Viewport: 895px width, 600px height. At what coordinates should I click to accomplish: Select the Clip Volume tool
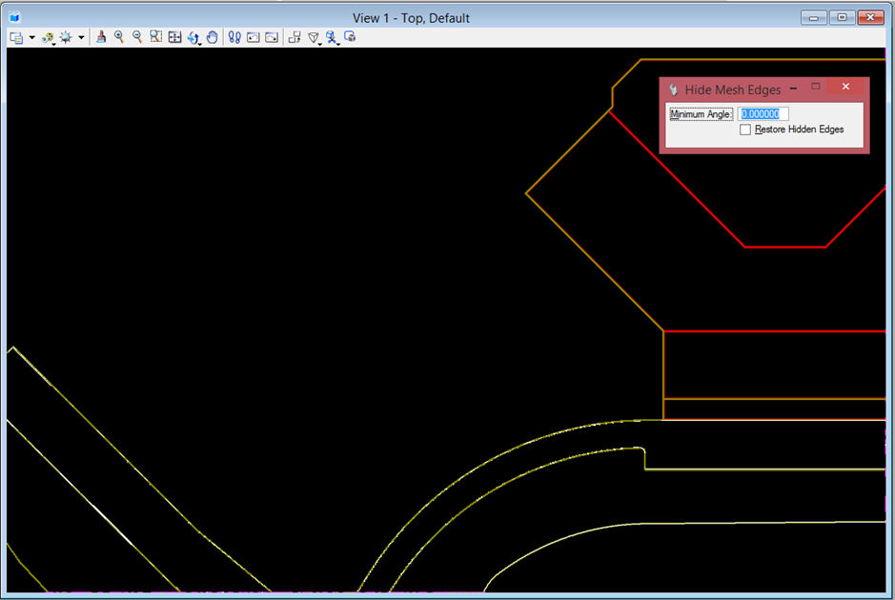333,38
